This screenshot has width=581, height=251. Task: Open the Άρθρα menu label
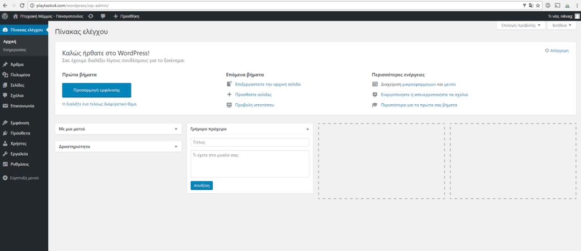[17, 65]
